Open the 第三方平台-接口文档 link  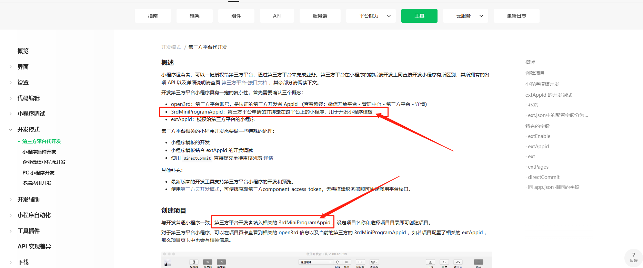point(244,83)
